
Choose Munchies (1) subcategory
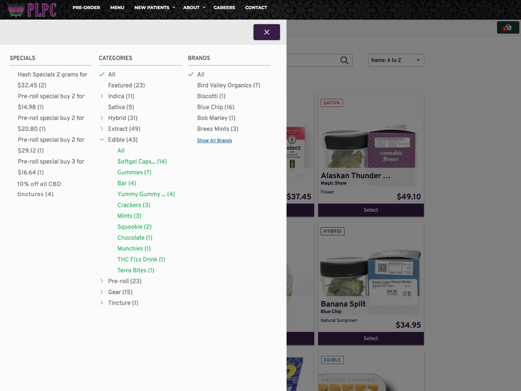[134, 249]
